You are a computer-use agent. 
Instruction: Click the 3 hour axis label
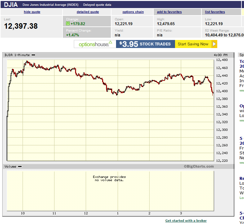click(181, 213)
